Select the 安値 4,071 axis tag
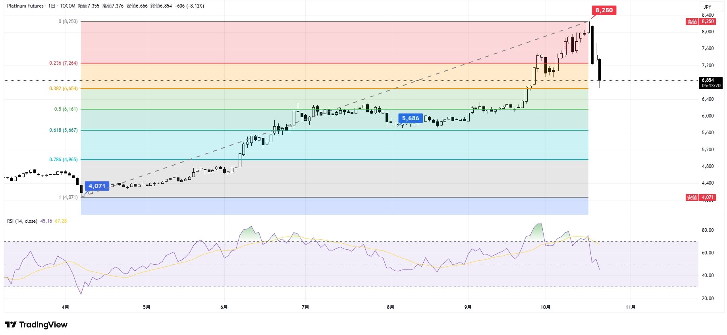Screen dimensions: 727x335 [701, 197]
